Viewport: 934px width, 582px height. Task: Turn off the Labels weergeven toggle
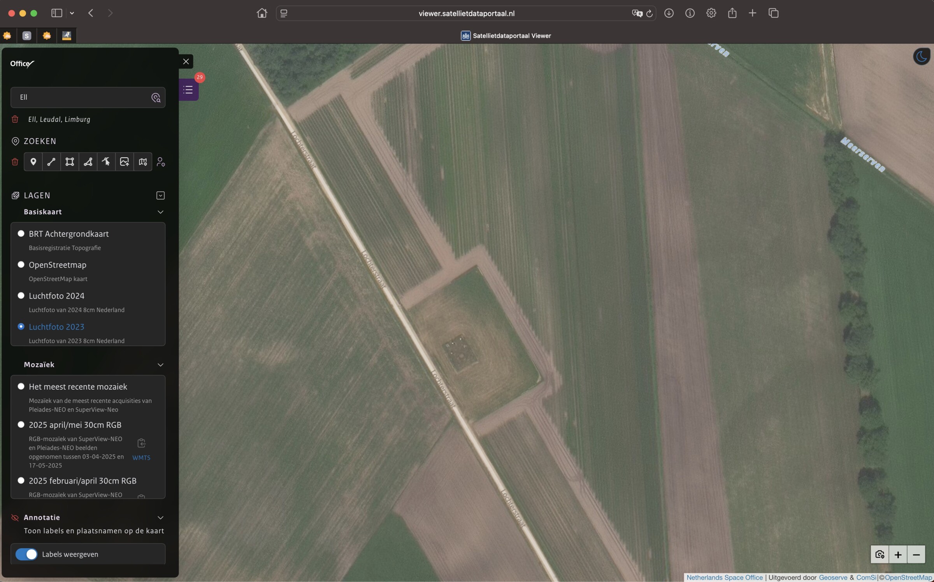[x=26, y=554]
